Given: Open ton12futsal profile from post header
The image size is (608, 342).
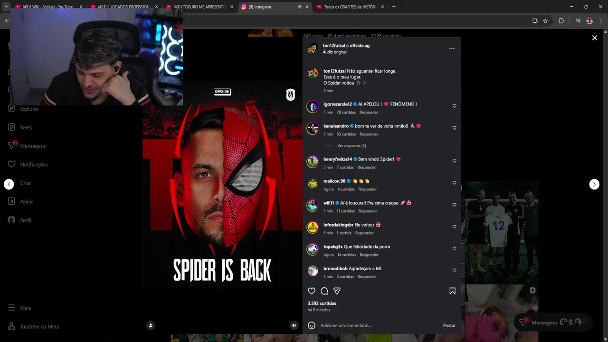Looking at the screenshot, I should point(334,46).
